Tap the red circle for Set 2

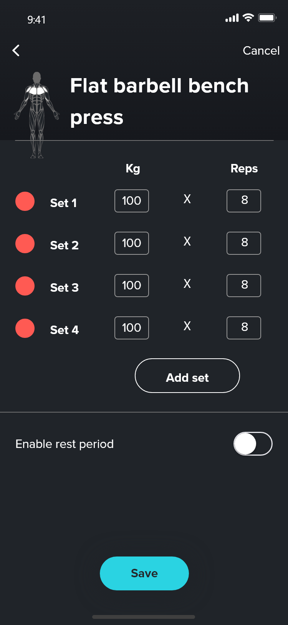coord(25,244)
